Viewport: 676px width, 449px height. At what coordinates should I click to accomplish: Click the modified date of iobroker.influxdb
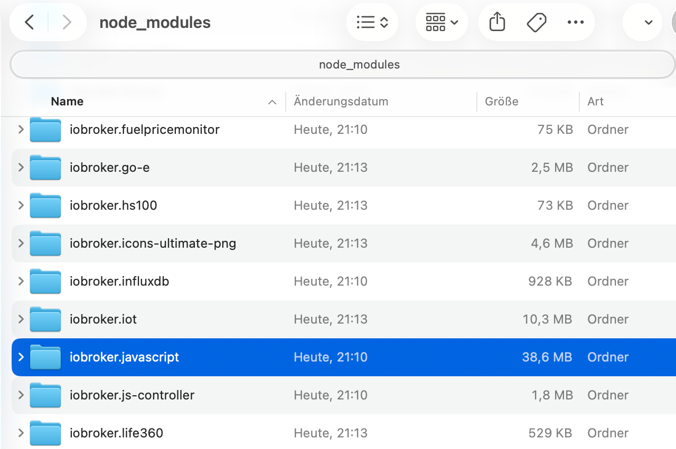tap(331, 281)
